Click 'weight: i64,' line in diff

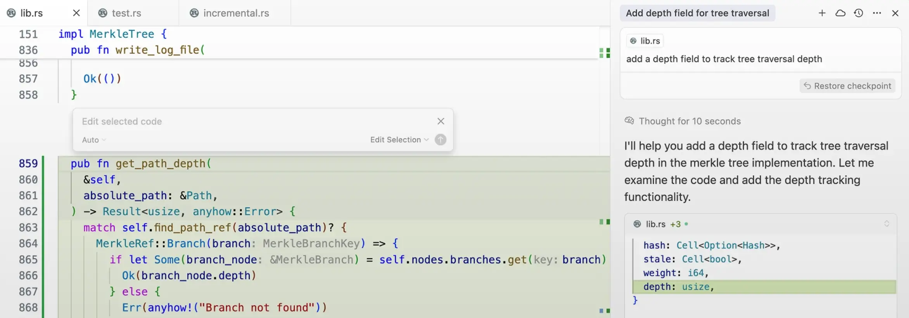[x=676, y=273]
